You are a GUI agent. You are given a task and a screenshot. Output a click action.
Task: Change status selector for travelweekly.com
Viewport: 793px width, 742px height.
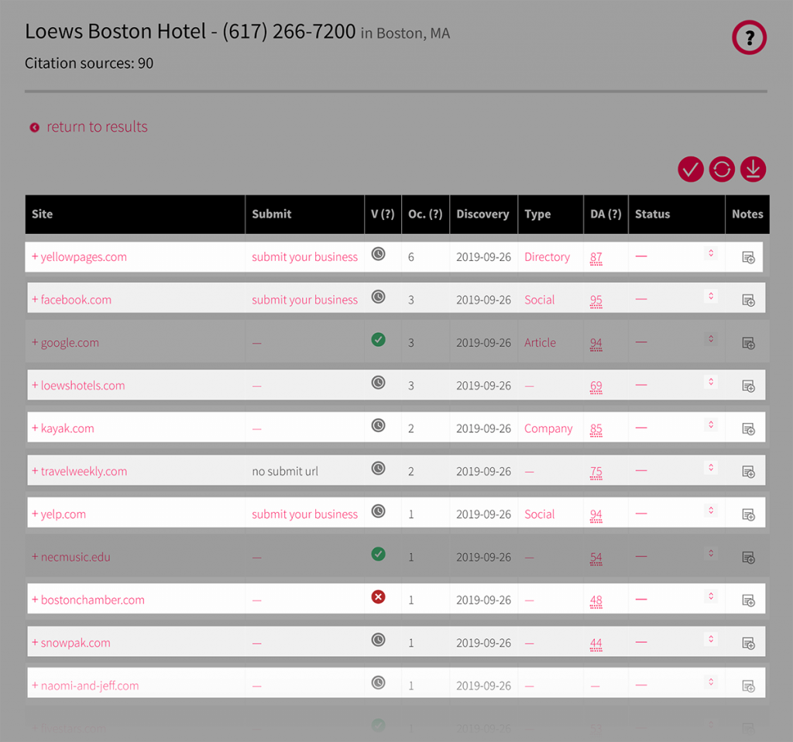(x=711, y=468)
